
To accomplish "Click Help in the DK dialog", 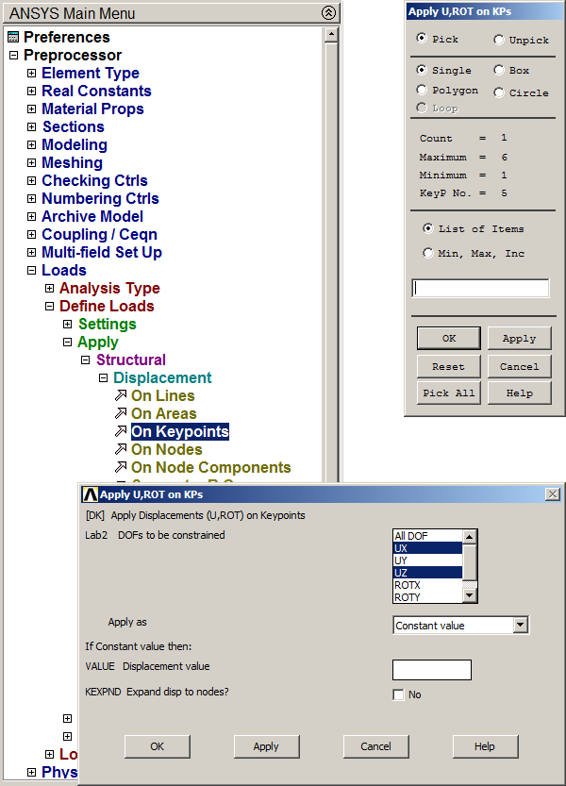I will coord(485,746).
